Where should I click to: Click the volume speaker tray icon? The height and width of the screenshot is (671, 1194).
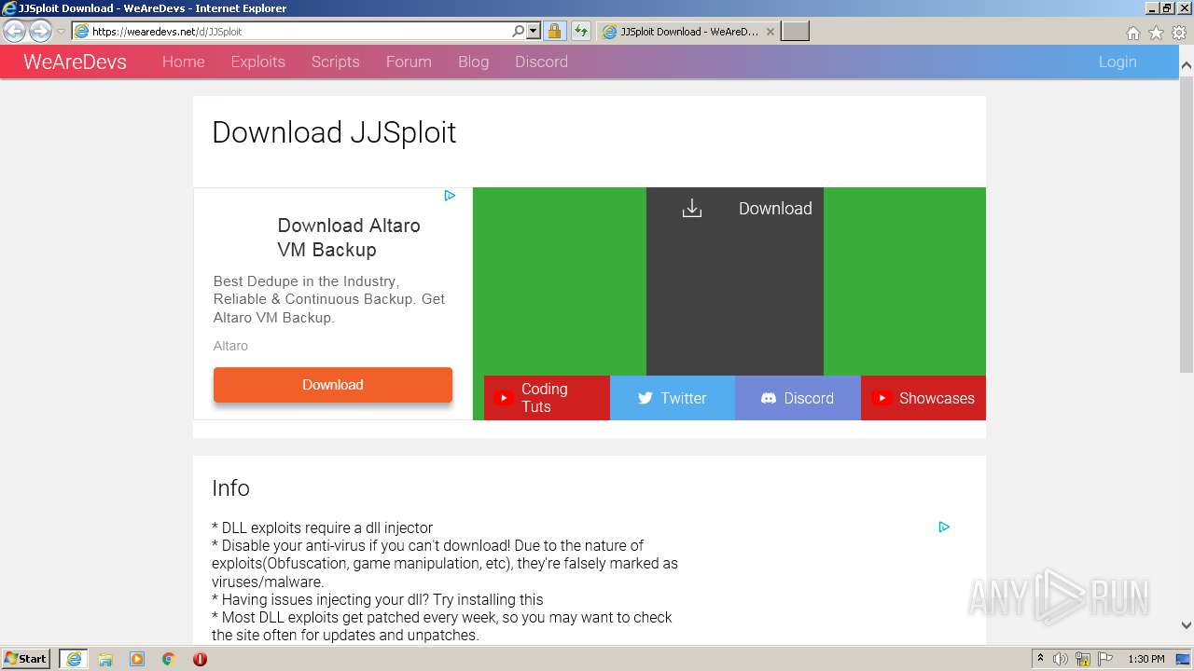[x=1061, y=659]
